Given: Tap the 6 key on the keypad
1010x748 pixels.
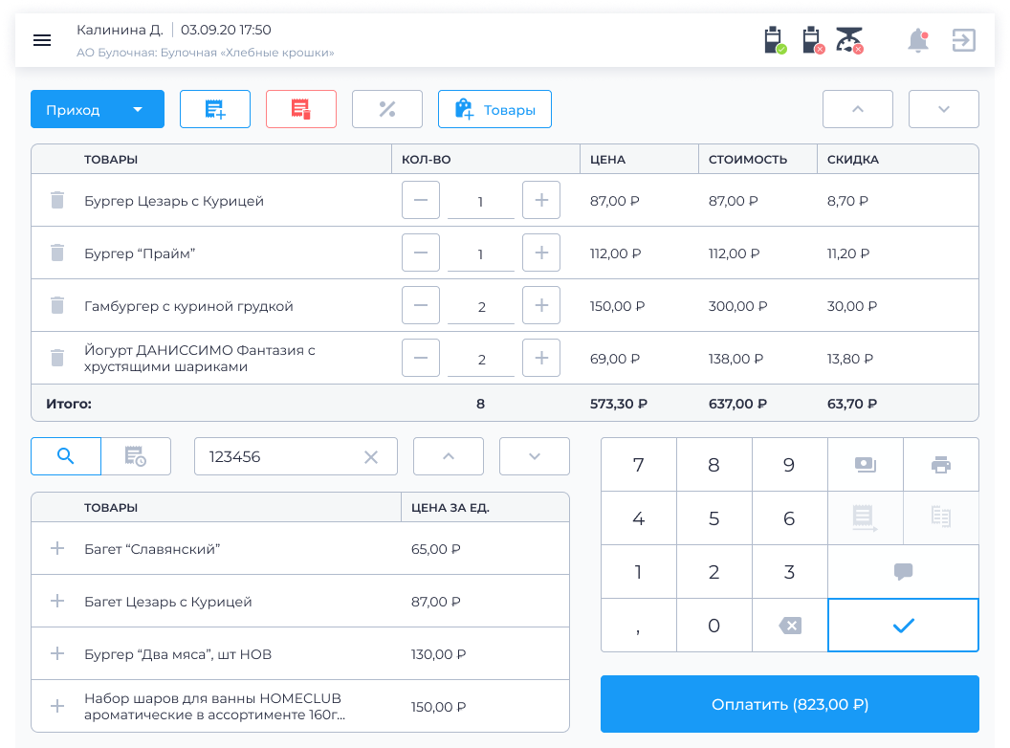Looking at the screenshot, I should point(790,518).
